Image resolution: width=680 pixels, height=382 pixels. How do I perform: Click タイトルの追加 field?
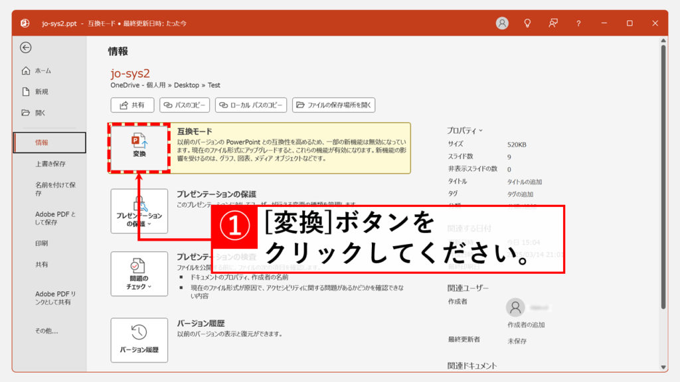(x=525, y=182)
